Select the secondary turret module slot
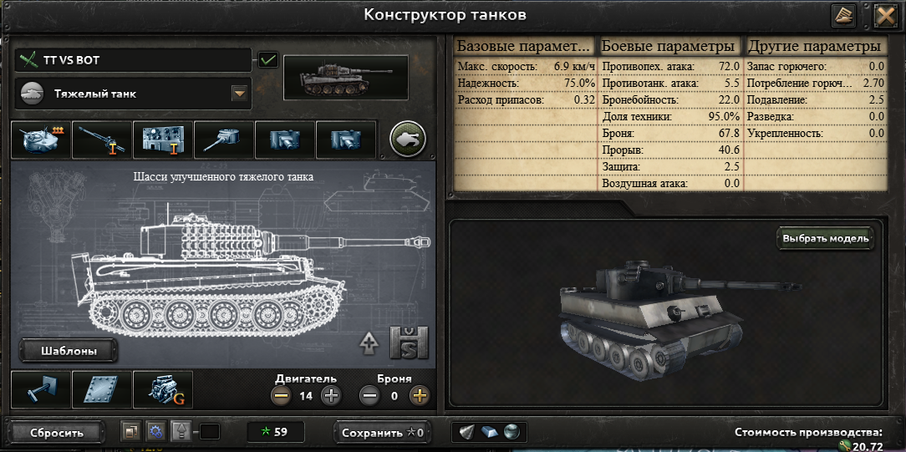Viewport: 906px width, 452px height. [x=224, y=140]
